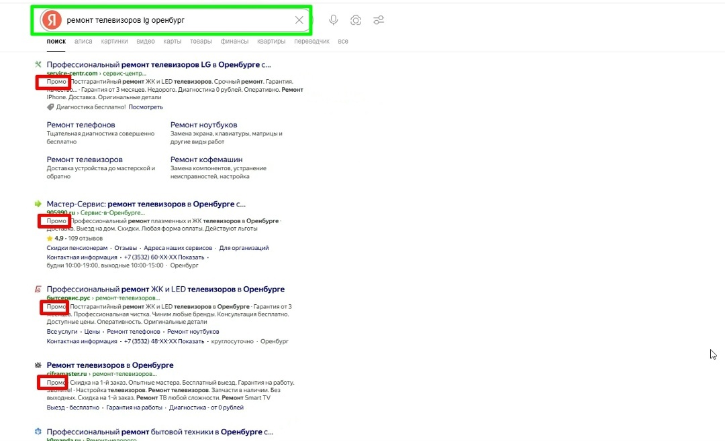Viewport: 725px width, 441px height.
Task: Show phone +7 (3532) 60-XX-XX
Action: [164, 257]
